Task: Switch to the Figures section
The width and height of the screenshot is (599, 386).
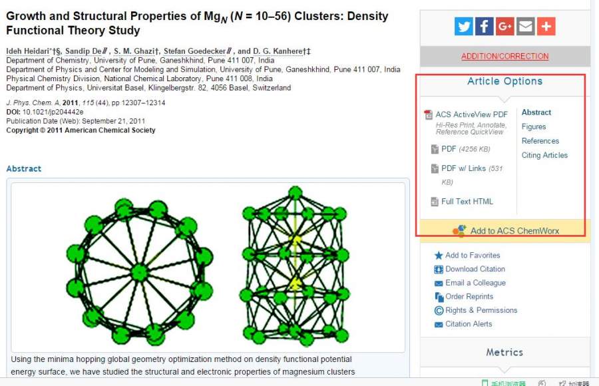Action: coord(534,126)
